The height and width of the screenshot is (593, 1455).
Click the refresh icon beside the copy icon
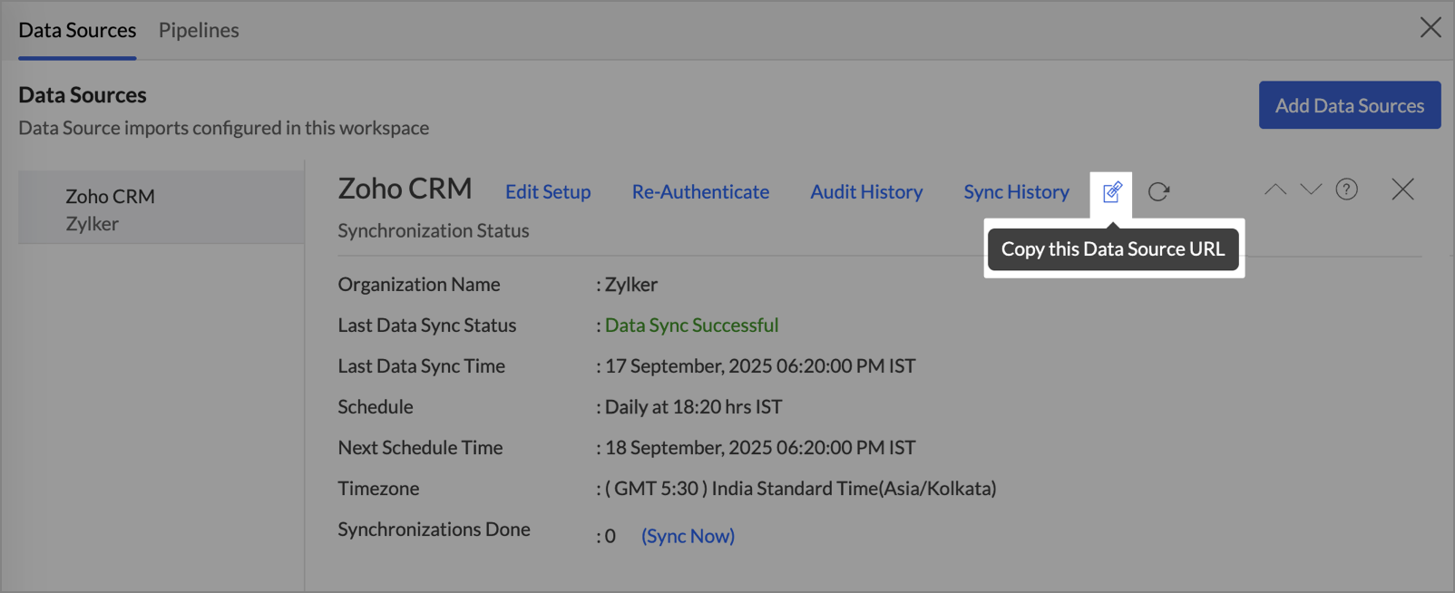pos(1158,192)
